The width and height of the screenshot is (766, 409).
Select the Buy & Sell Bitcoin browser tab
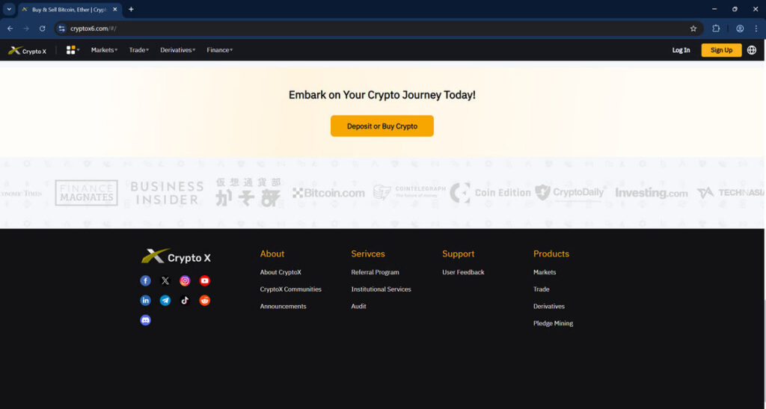click(x=70, y=9)
